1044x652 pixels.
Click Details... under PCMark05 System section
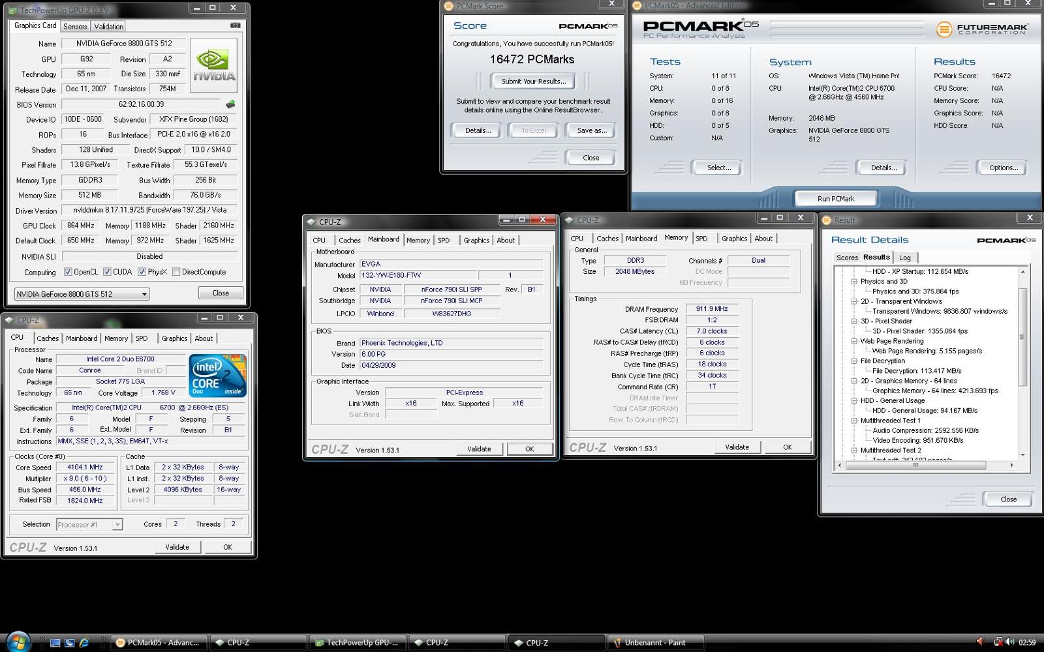pyautogui.click(x=883, y=168)
